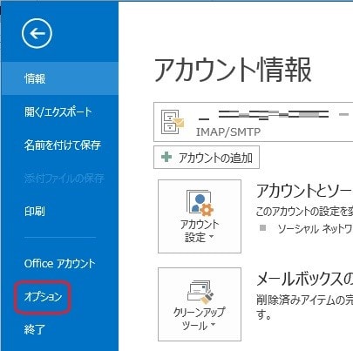This screenshot has height=351, width=353.
Task: Click the アカウント設定 button label
Action: tap(200, 231)
